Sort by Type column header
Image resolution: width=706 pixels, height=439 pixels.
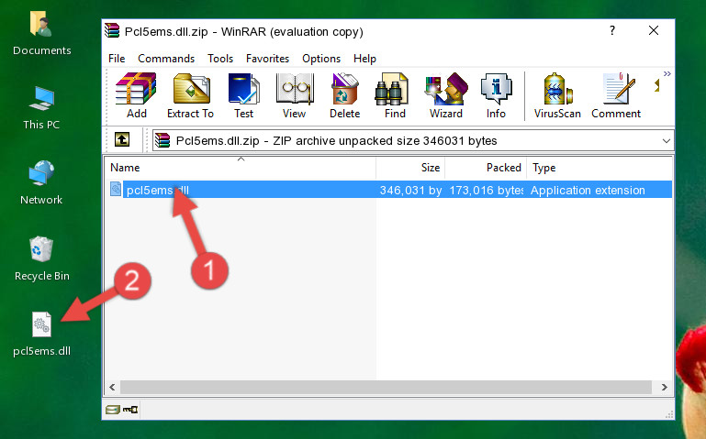[x=600, y=168]
